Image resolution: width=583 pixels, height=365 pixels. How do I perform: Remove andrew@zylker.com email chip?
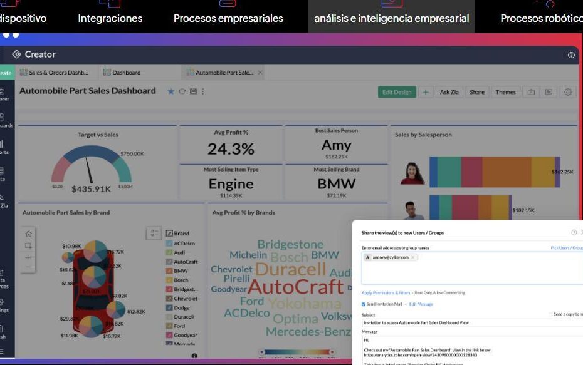point(412,257)
